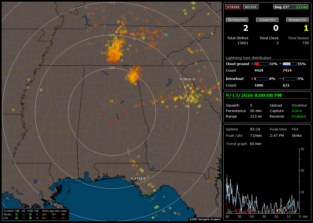The width and height of the screenshot is (313, 223).
Task: Select the Noises/min label box
Action: click(x=297, y=20)
